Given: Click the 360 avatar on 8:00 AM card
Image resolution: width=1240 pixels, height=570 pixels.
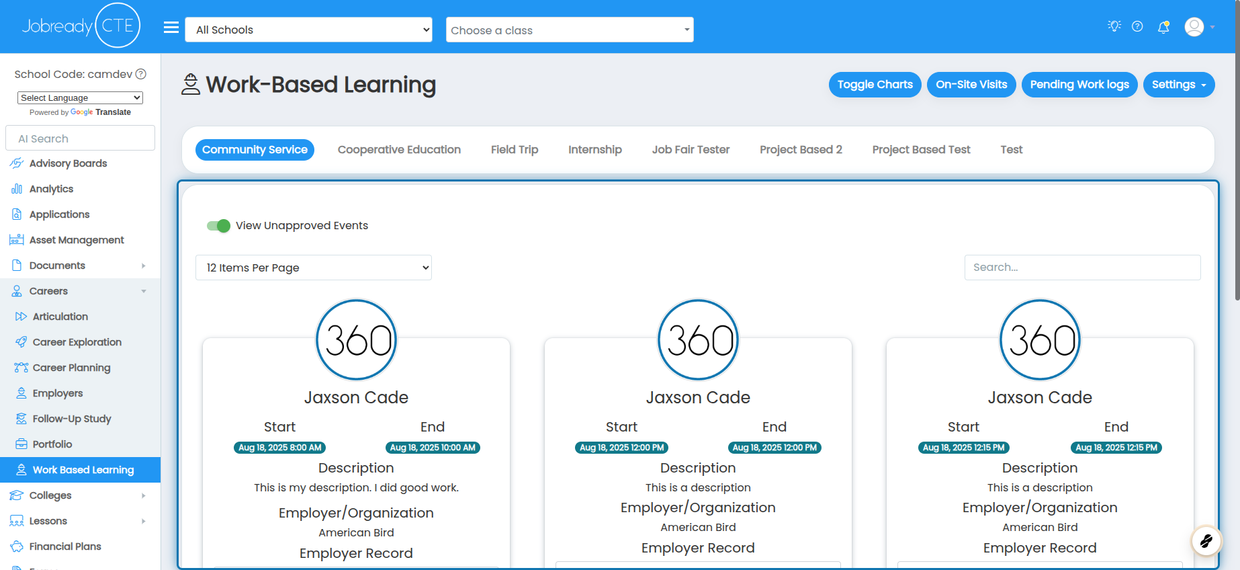Looking at the screenshot, I should point(357,340).
